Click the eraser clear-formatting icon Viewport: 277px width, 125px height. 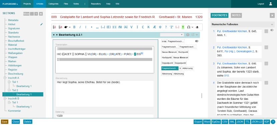[x=198, y=27]
